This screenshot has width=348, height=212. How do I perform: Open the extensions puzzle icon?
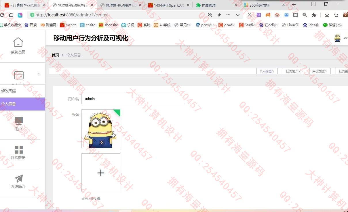[x=314, y=15]
